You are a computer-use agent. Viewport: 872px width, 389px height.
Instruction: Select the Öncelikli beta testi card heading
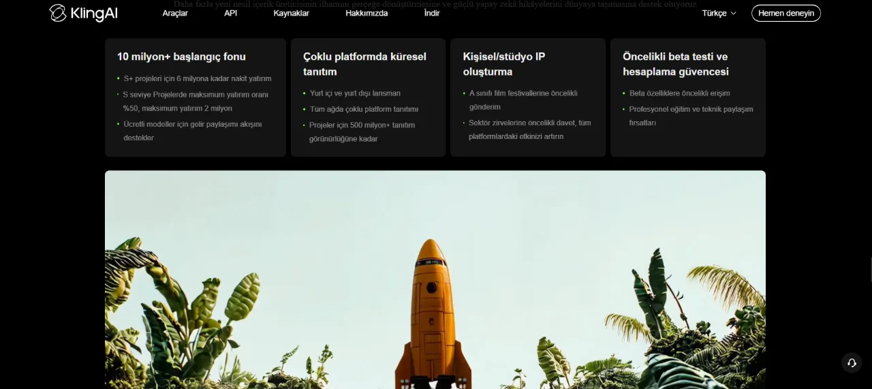coord(676,64)
